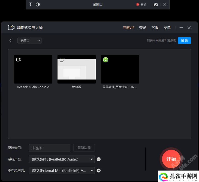The image size is (199, 182).
Task: Select the Realtek Audio Console window thumbnail
Action: pyautogui.click(x=33, y=69)
